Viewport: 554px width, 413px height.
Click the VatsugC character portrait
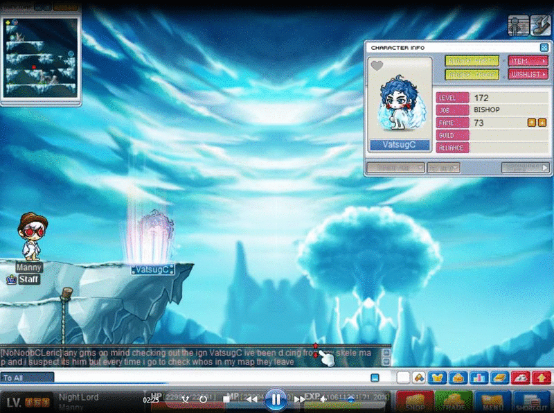pos(400,103)
